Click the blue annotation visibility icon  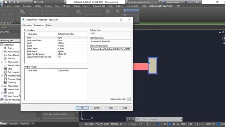click(x=170, y=124)
